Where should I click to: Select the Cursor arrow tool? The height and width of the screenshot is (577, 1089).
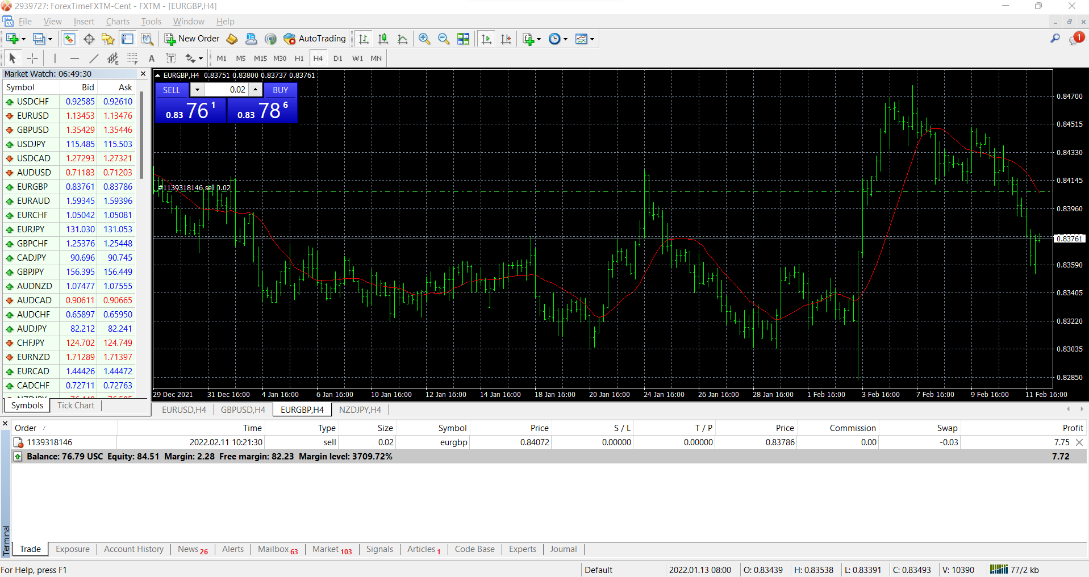tap(12, 58)
